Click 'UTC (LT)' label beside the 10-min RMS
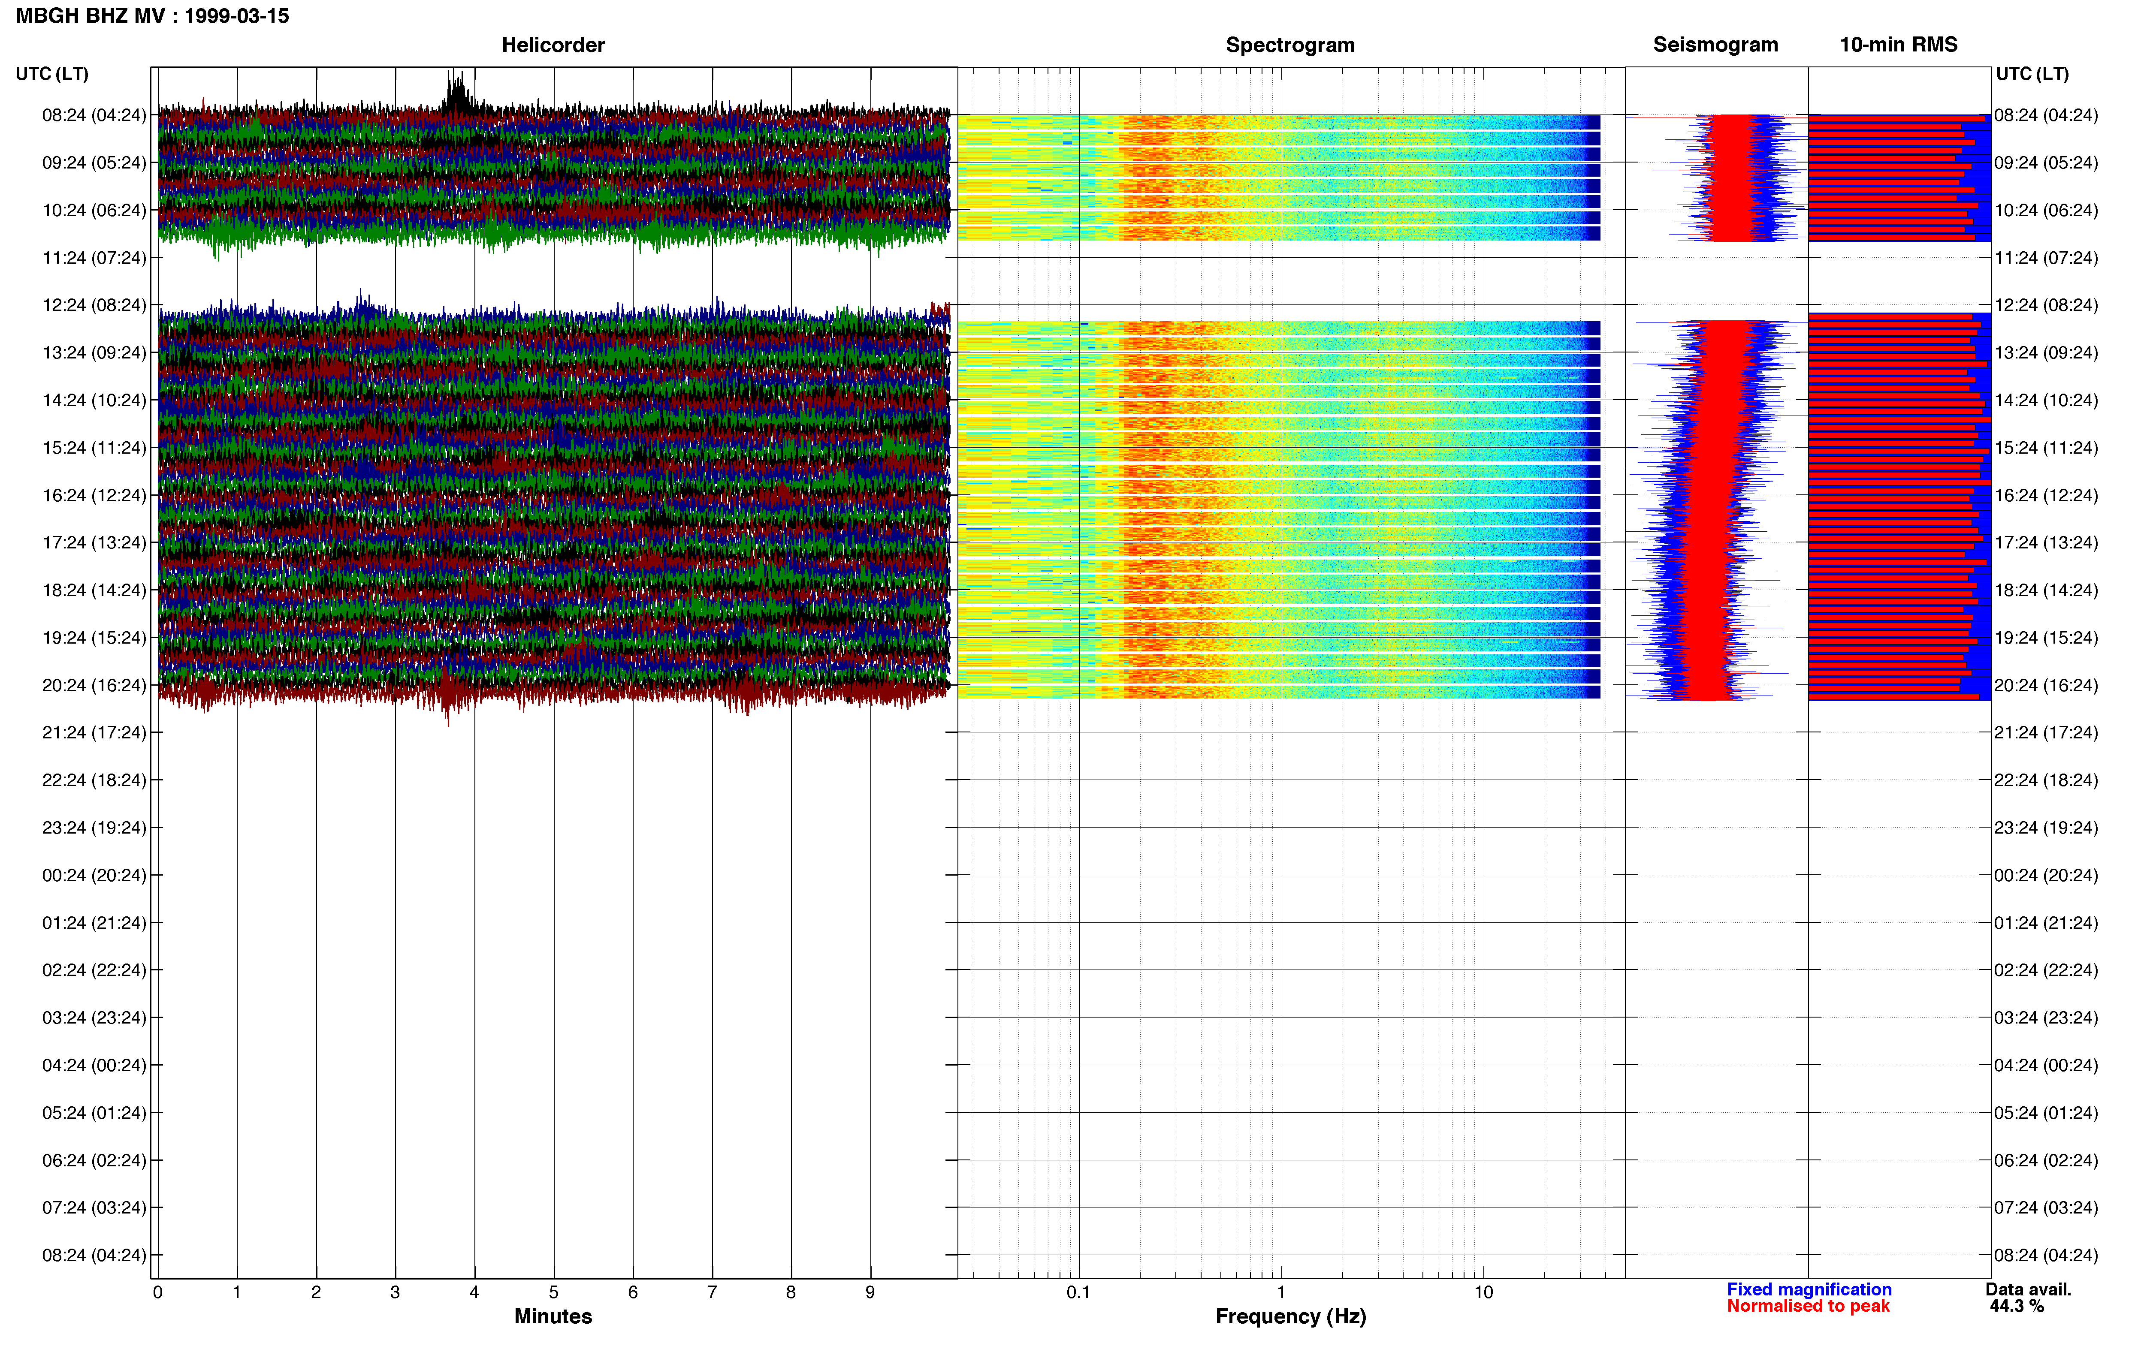 click(x=2032, y=74)
